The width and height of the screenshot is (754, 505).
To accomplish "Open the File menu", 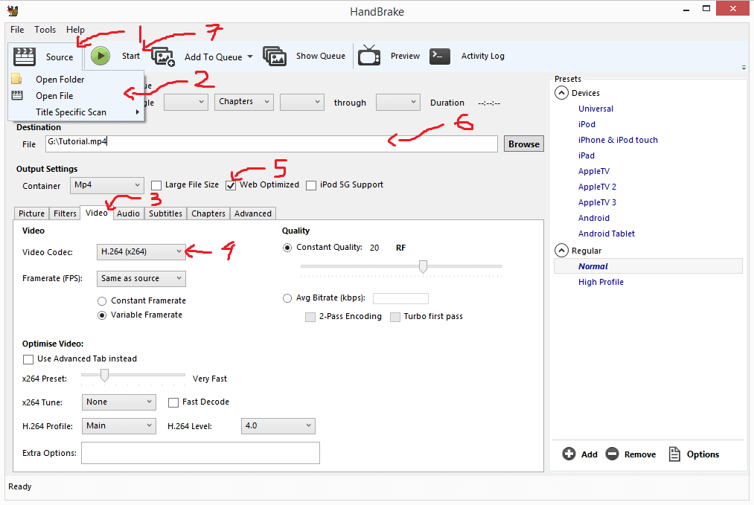I will pyautogui.click(x=17, y=30).
